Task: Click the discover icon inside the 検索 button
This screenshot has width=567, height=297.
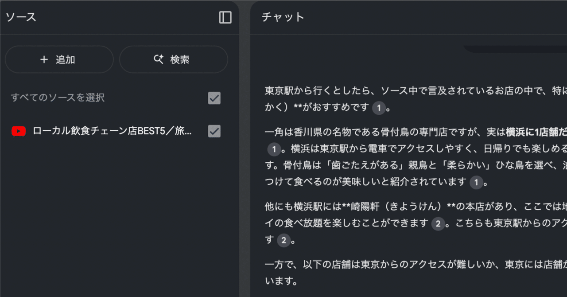Action: tap(159, 59)
